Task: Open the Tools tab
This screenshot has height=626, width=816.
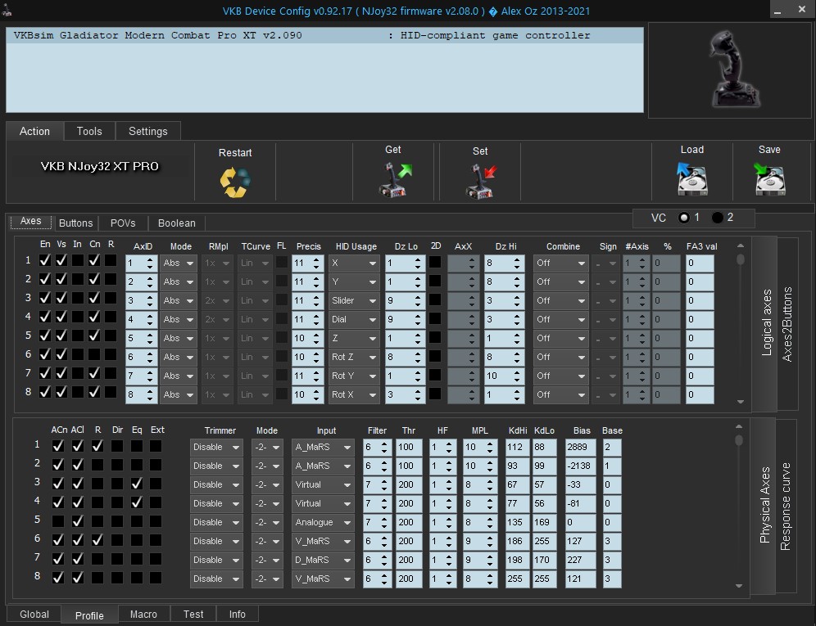Action: click(x=89, y=131)
